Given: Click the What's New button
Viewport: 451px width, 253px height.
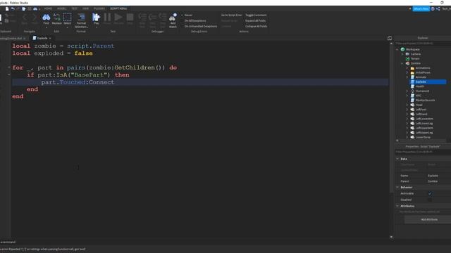Looking at the screenshot, I should [x=421, y=9].
